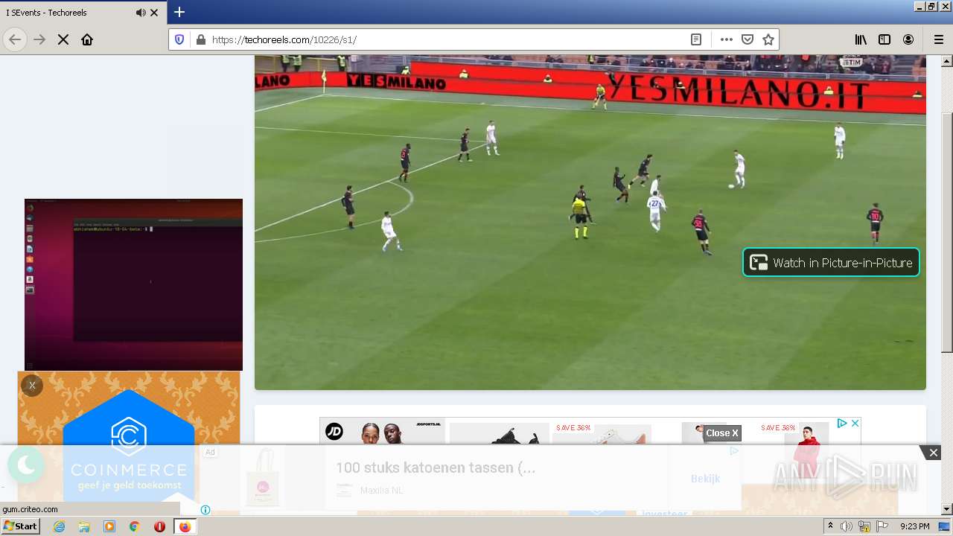Open Windows Media Player from taskbar
The height and width of the screenshot is (536, 953).
tap(109, 526)
